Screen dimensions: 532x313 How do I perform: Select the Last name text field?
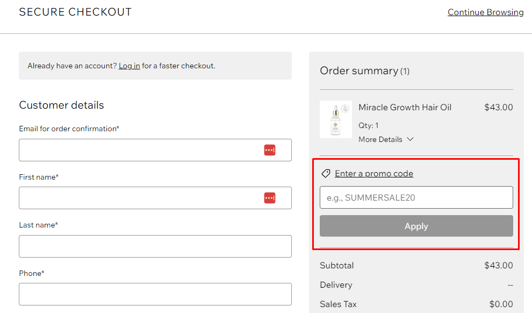(155, 246)
